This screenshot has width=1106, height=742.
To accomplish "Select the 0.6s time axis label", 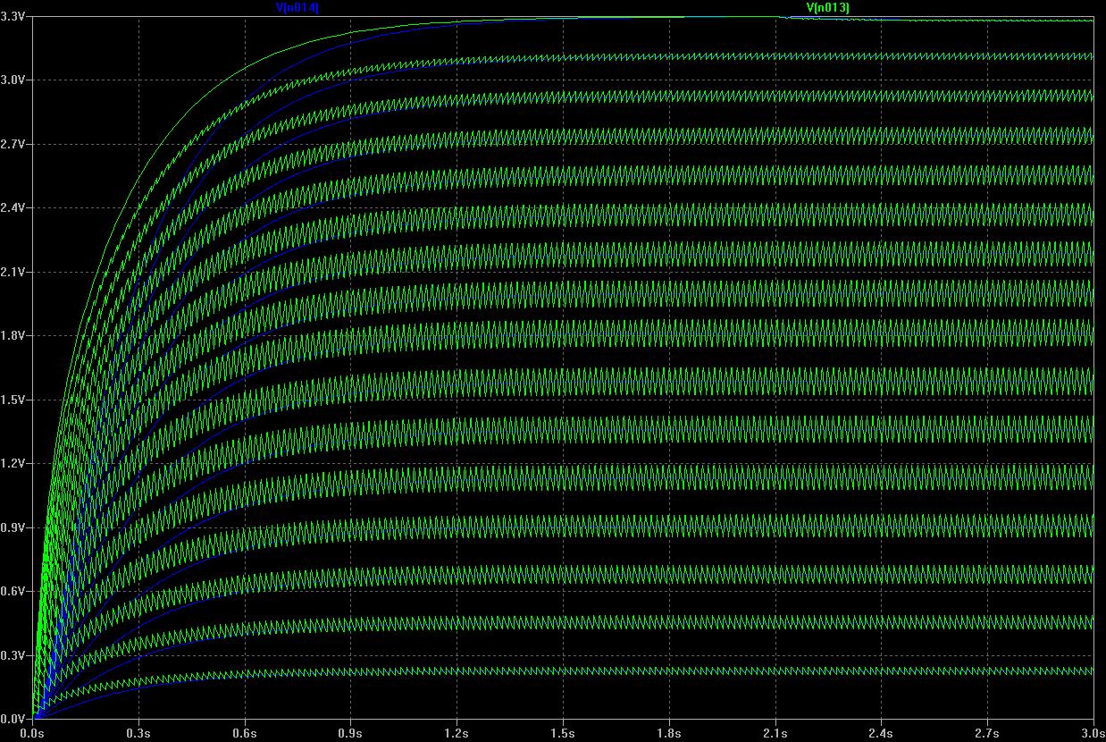I will [x=245, y=732].
